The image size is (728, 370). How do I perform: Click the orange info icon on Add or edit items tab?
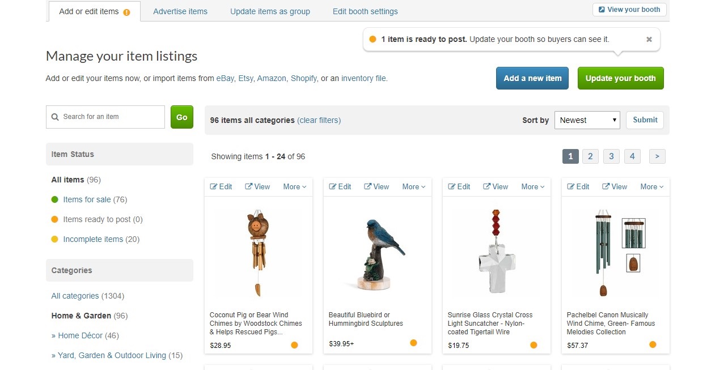(126, 12)
